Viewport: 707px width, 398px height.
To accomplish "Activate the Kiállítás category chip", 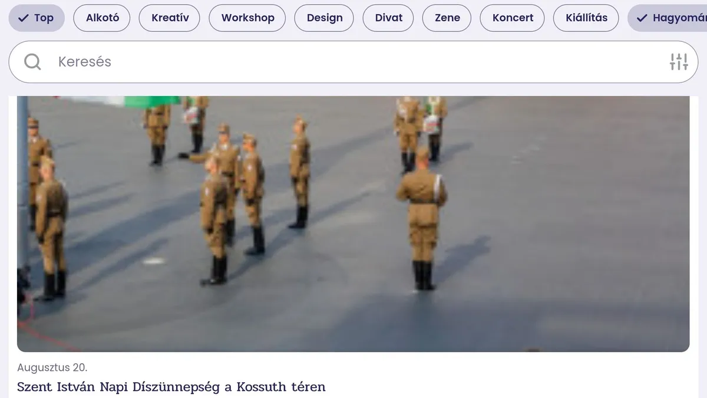I will [586, 18].
